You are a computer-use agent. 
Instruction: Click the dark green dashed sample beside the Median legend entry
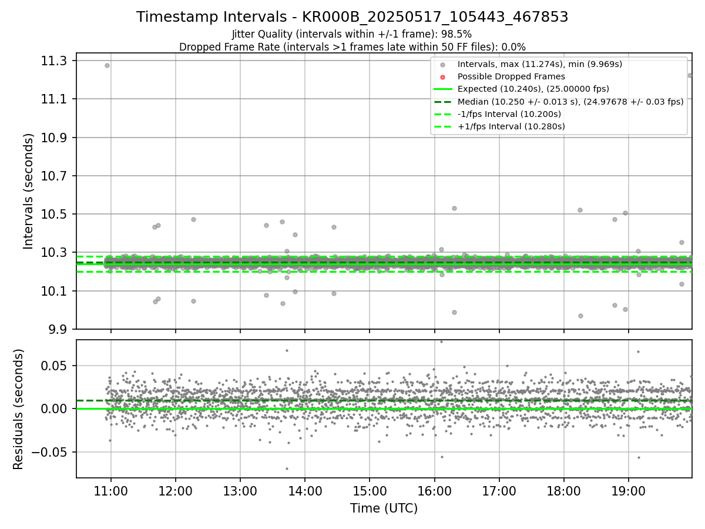coord(443,102)
